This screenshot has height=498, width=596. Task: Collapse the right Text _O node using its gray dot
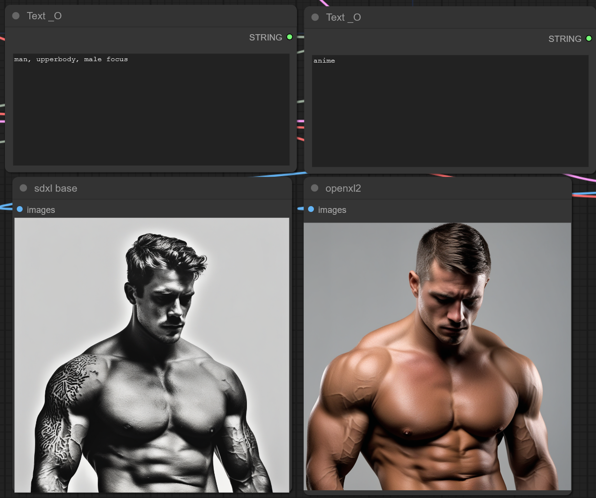[315, 17]
